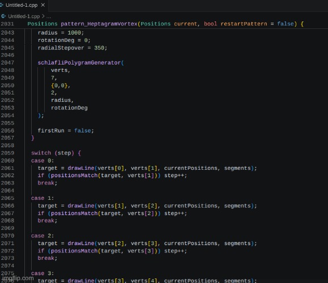Click the '2,' argument on line 2051
Screen dimensions: 328x283
tap(54, 93)
